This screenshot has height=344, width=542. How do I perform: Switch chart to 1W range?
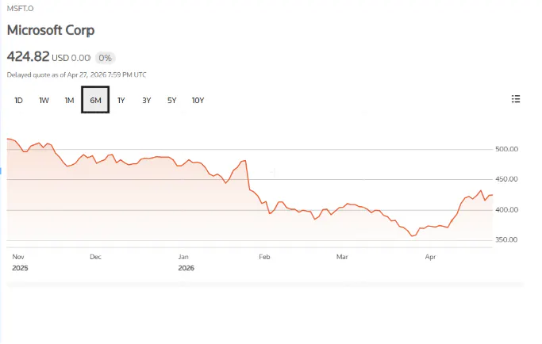click(x=44, y=101)
